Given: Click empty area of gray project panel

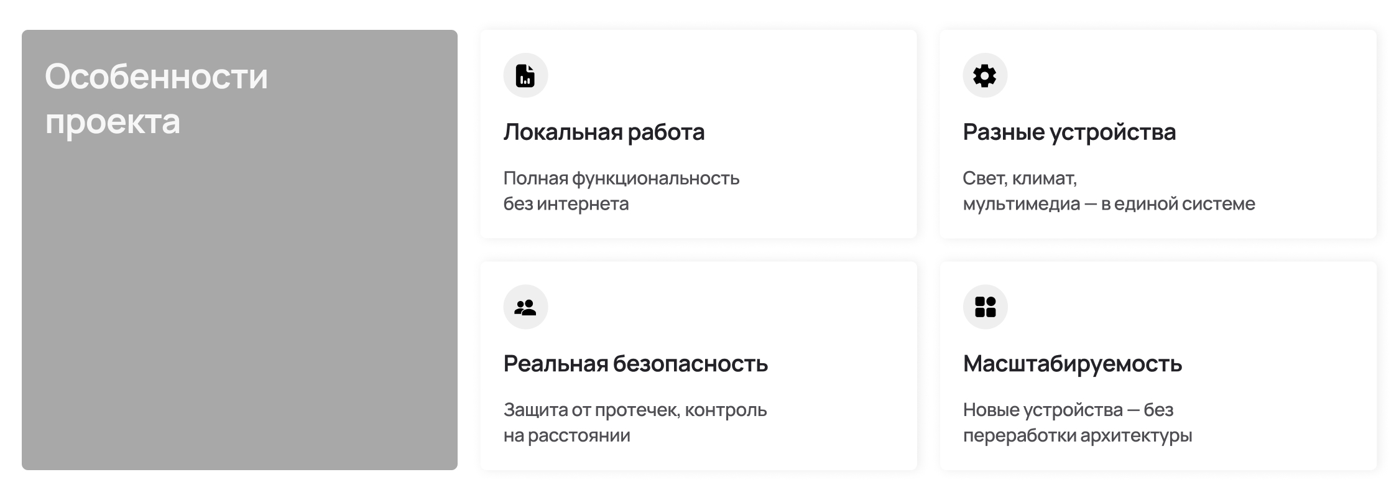Looking at the screenshot, I should tap(239, 311).
